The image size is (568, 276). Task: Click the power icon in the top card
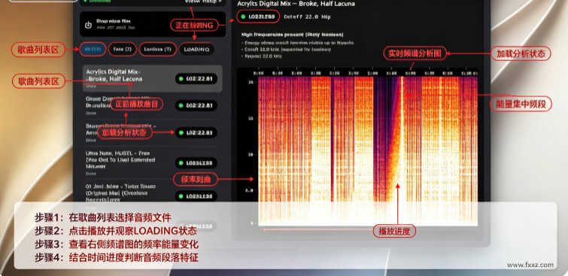pos(88,25)
